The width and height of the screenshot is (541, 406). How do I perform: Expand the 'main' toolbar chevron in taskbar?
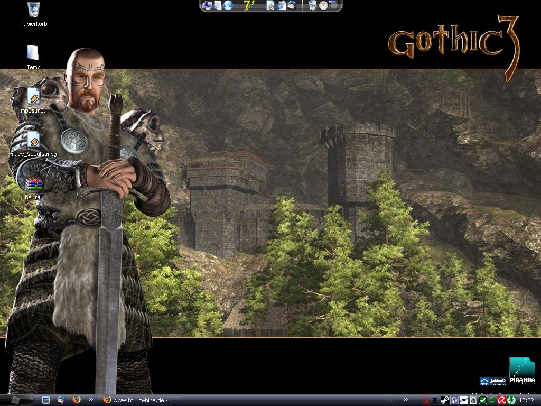click(407, 400)
